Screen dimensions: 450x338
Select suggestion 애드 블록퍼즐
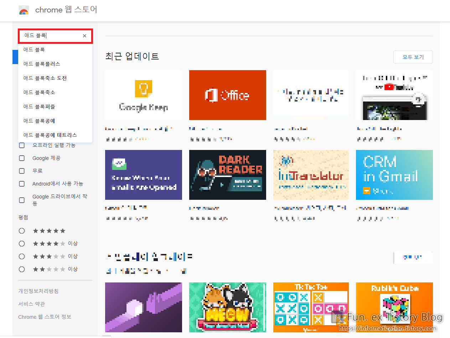pyautogui.click(x=55, y=107)
